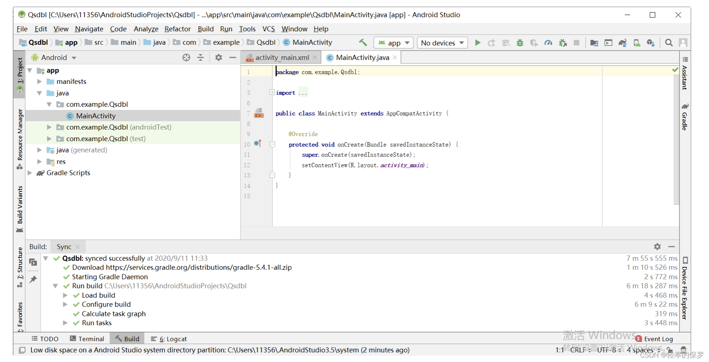
Task: Toggle the Assistant side panel
Action: (x=685, y=73)
